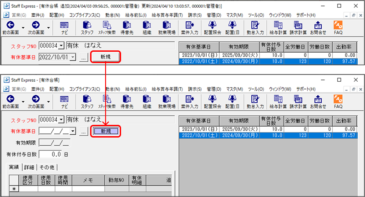This screenshot has width=365, height=197.
Task: Open 得意先 in upper window toolbar
Action: [x=127, y=28]
